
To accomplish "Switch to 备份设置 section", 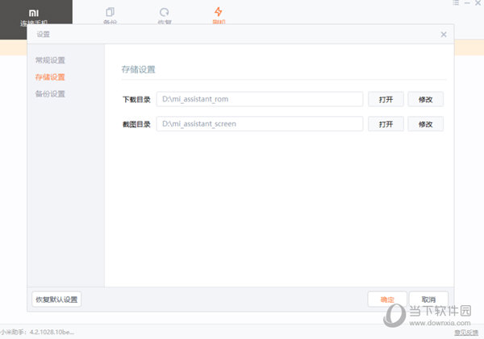I will [x=50, y=94].
